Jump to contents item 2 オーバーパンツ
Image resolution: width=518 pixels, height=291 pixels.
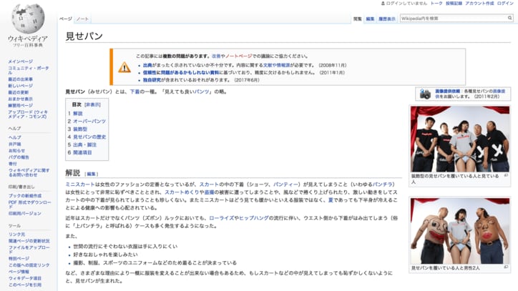pos(89,122)
